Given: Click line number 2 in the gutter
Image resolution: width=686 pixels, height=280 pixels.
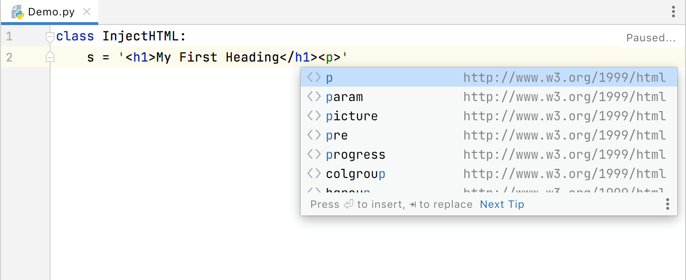Looking at the screenshot, I should [x=10, y=57].
